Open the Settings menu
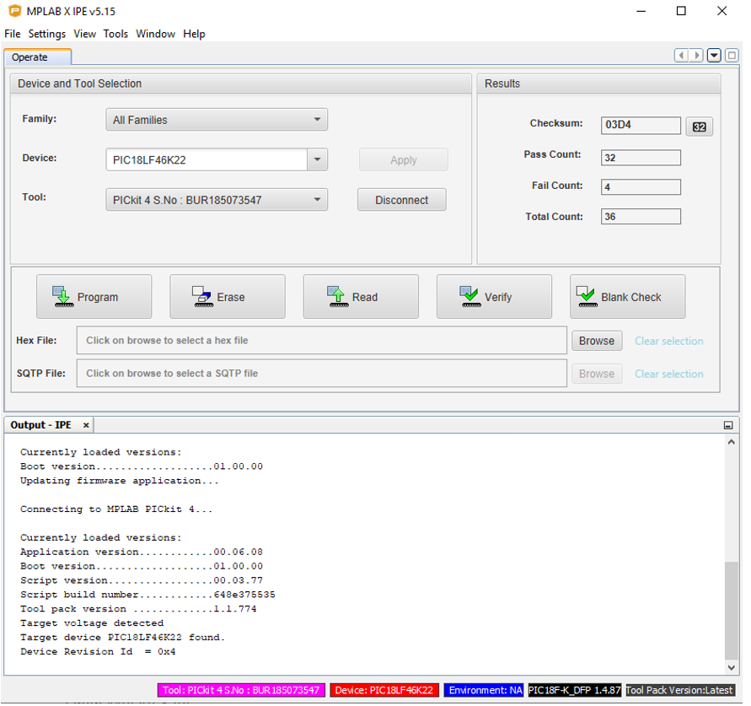The height and width of the screenshot is (706, 751). click(47, 34)
